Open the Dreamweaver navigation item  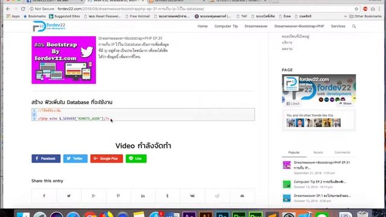tap(256, 26)
